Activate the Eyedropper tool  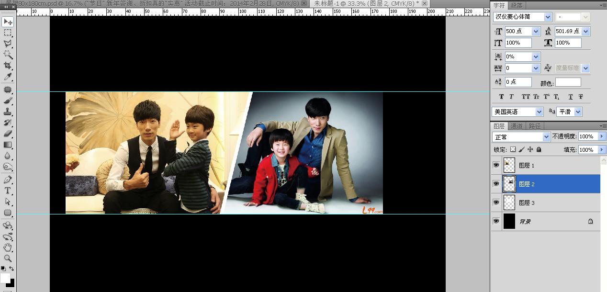coord(8,77)
